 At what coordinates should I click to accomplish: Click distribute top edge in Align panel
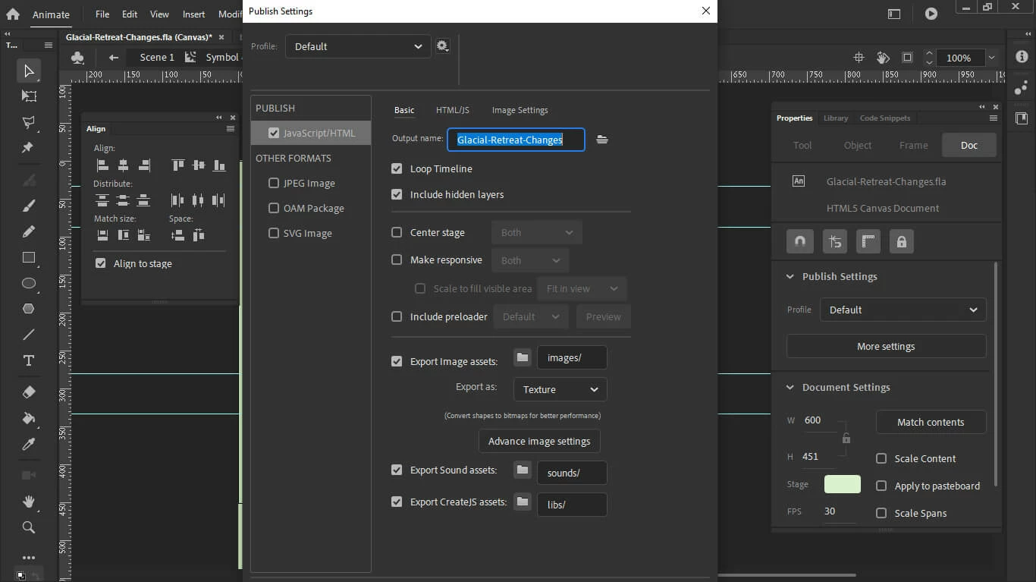(102, 200)
